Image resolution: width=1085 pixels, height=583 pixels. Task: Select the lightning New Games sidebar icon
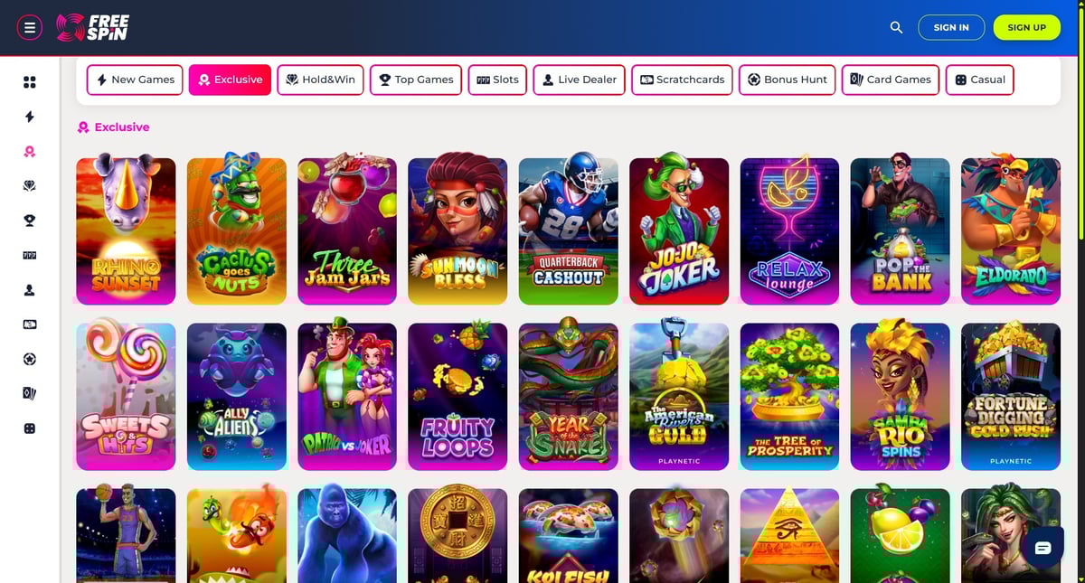[30, 117]
